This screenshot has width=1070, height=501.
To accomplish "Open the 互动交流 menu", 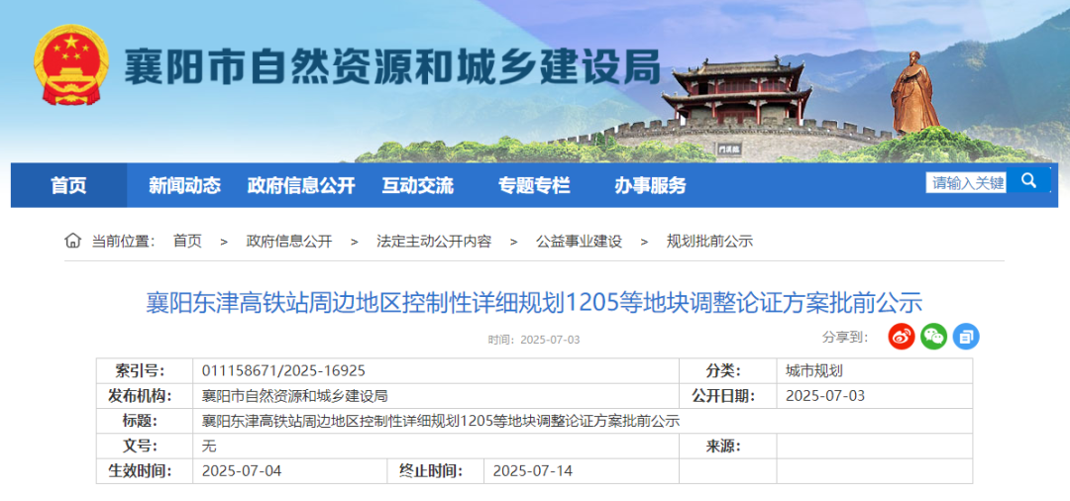I will [417, 185].
